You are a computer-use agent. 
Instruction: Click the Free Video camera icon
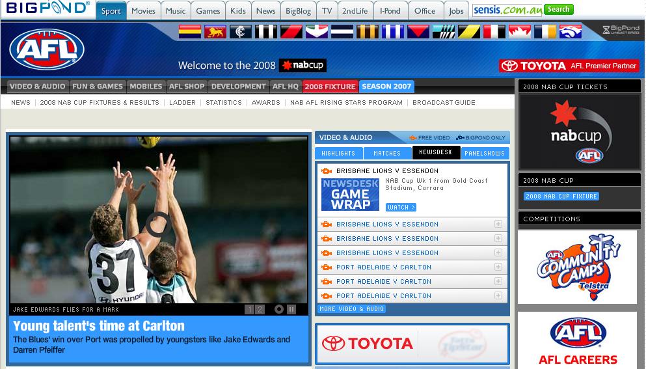(x=413, y=138)
